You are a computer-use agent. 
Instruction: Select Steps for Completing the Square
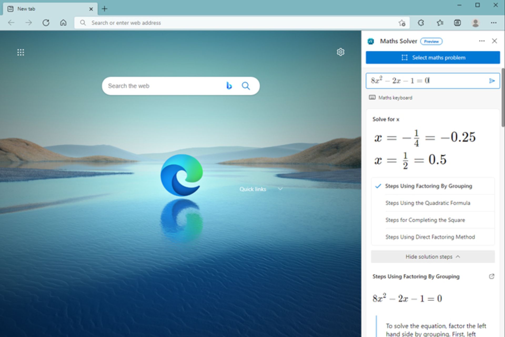click(x=433, y=220)
